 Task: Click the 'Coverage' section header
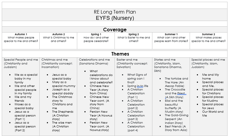(x=114, y=30)
